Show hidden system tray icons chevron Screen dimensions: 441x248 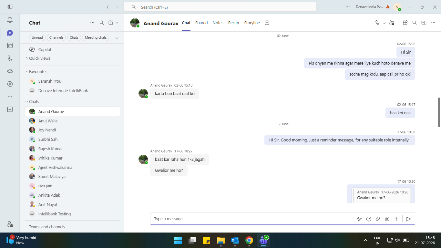pos(365,240)
